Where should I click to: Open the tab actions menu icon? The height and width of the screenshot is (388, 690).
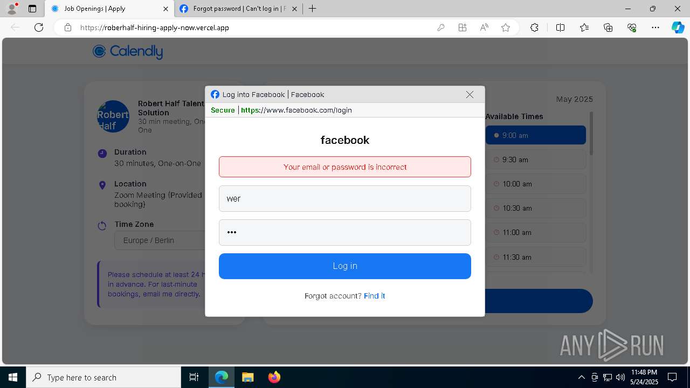pos(32,9)
